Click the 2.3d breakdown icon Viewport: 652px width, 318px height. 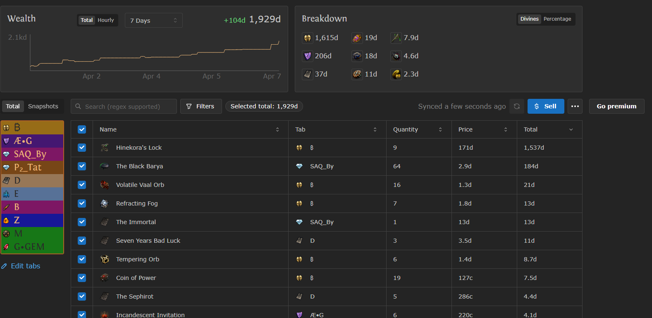click(x=396, y=74)
